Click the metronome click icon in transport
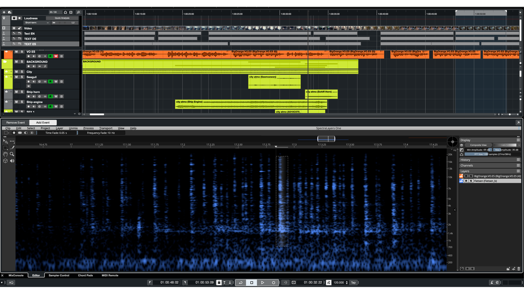The height and width of the screenshot is (294, 524). [492, 283]
